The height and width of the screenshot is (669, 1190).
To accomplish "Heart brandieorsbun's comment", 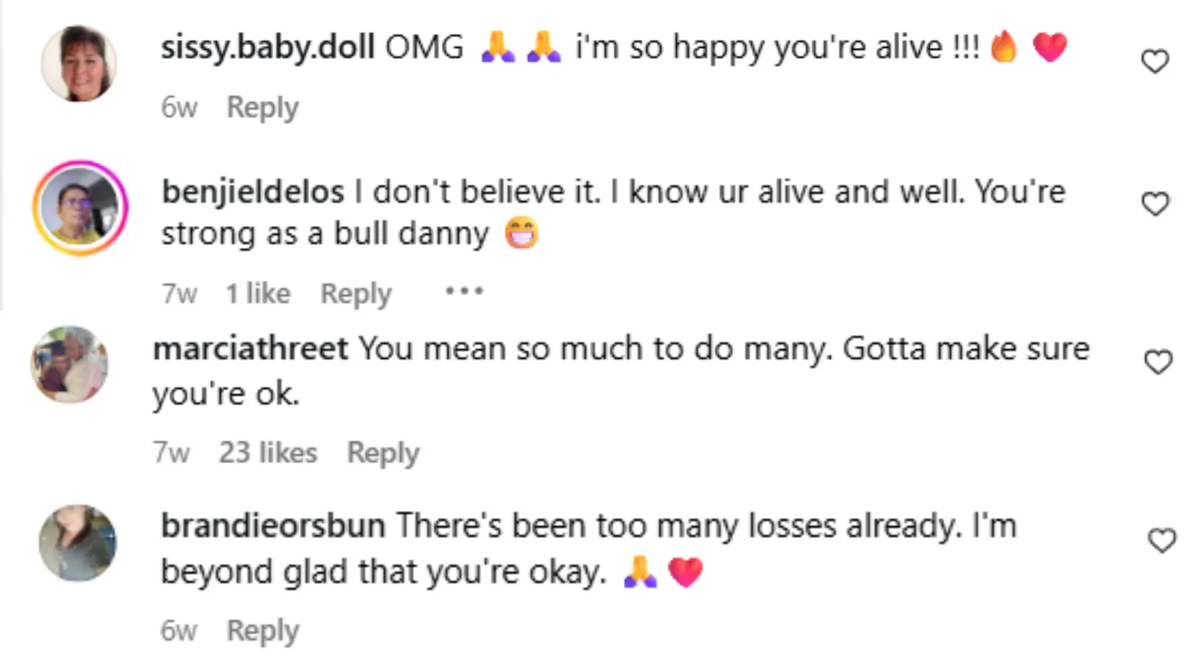I will coord(1161,540).
